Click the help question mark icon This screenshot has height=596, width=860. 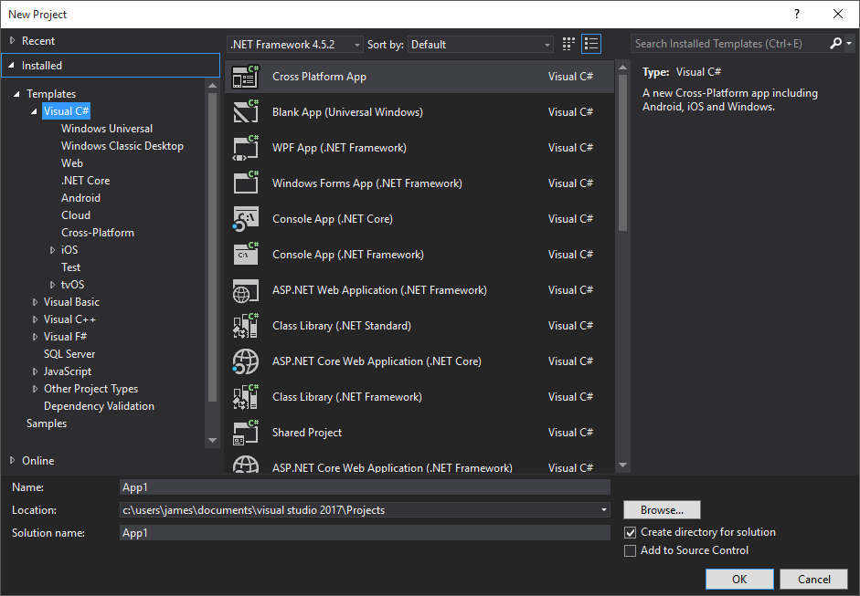tap(796, 14)
